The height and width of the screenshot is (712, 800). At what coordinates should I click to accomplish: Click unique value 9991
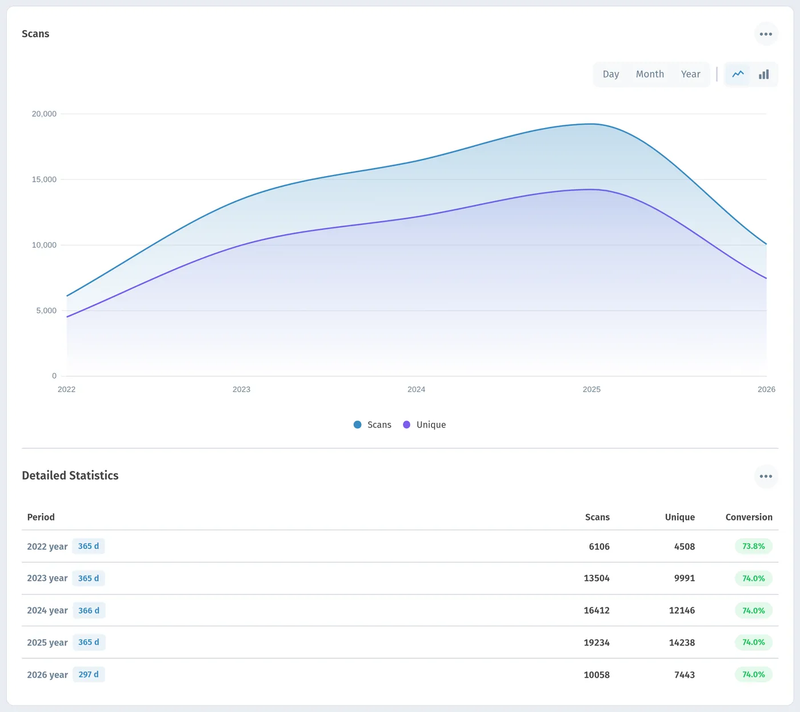[685, 578]
